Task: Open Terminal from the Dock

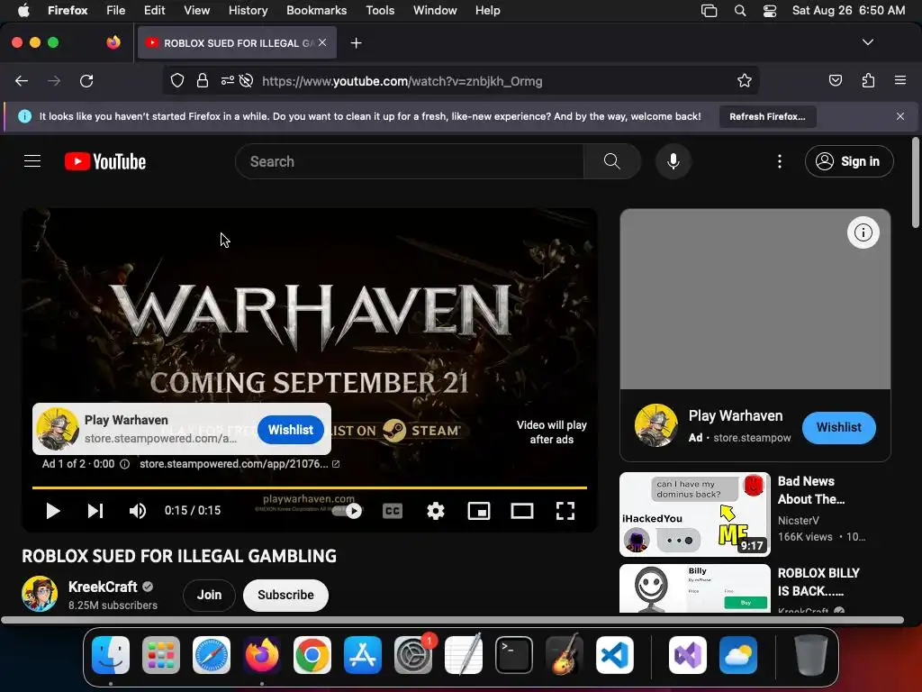Action: coord(514,655)
